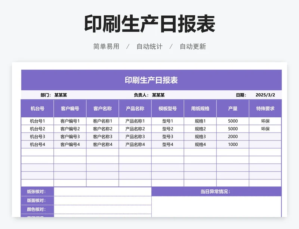Click the cell '机台号4'
Viewport: 299px width, 229px height.
(37, 145)
